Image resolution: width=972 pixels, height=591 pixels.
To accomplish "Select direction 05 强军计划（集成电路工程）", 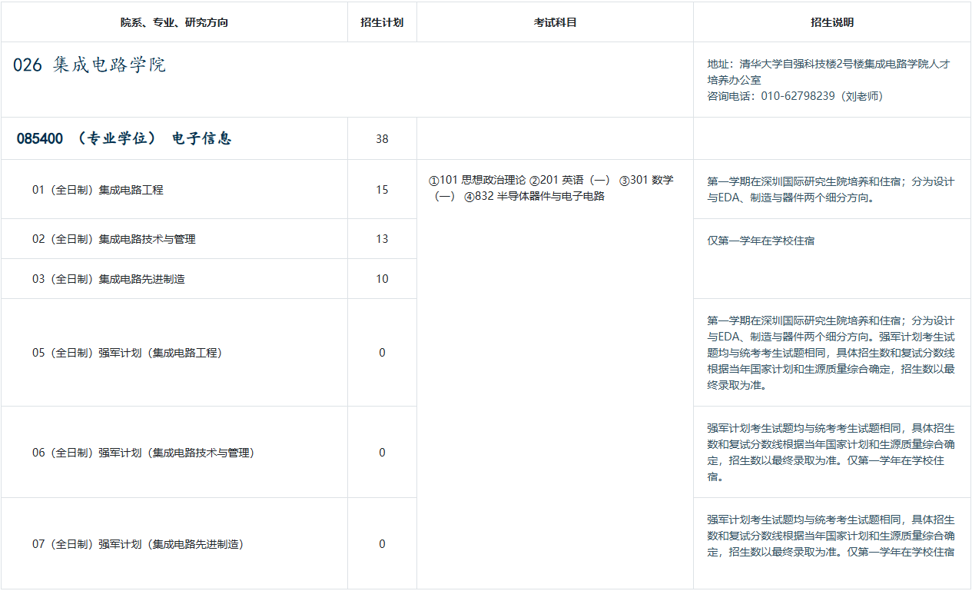I will [x=127, y=353].
